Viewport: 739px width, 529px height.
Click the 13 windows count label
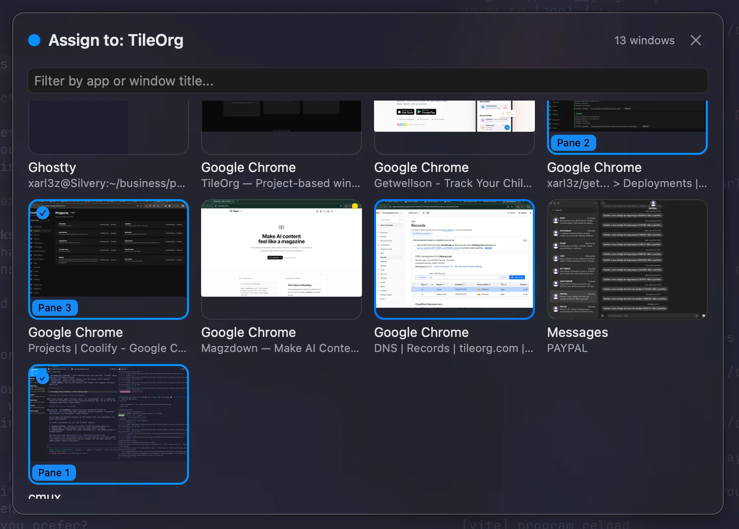(644, 40)
